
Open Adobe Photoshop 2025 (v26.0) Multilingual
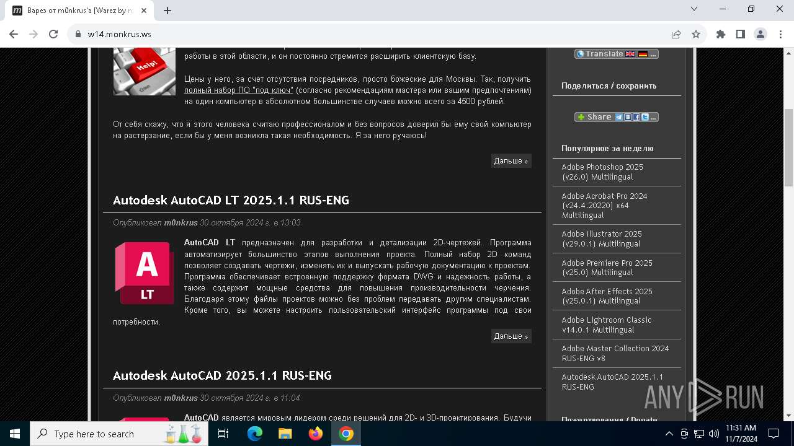tap(602, 172)
